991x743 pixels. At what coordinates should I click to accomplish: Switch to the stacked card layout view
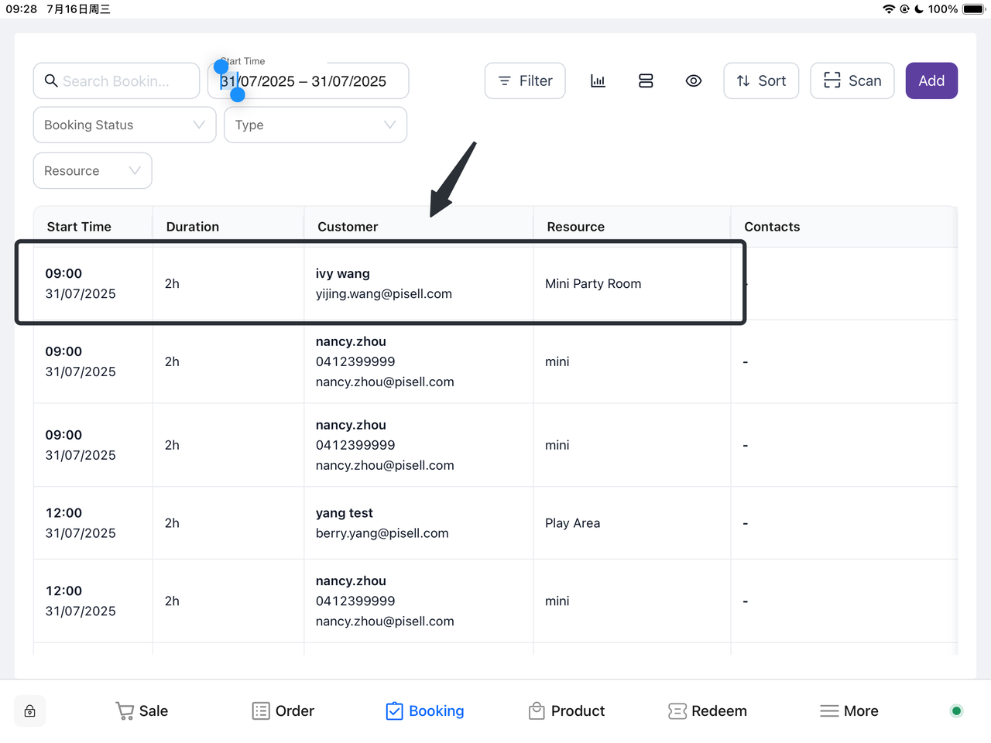(646, 81)
